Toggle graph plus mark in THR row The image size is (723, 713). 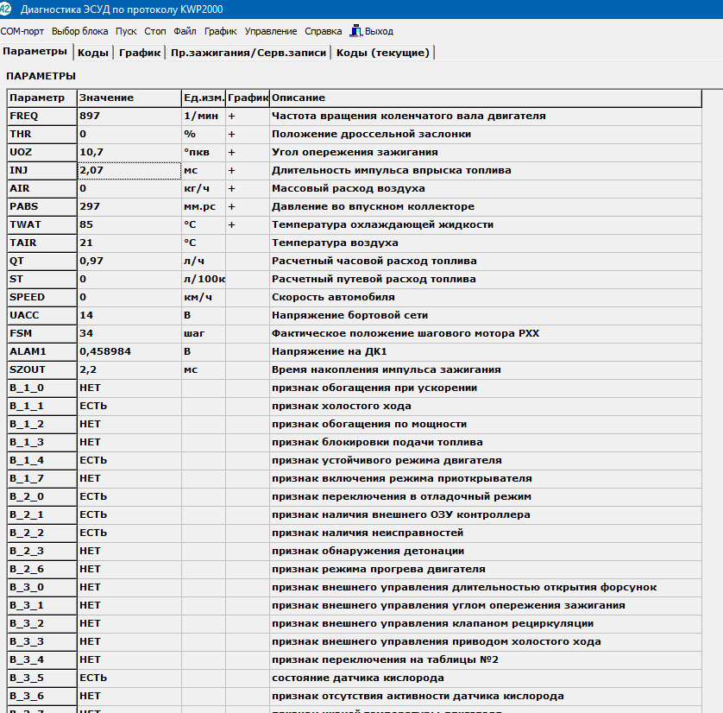(x=231, y=134)
